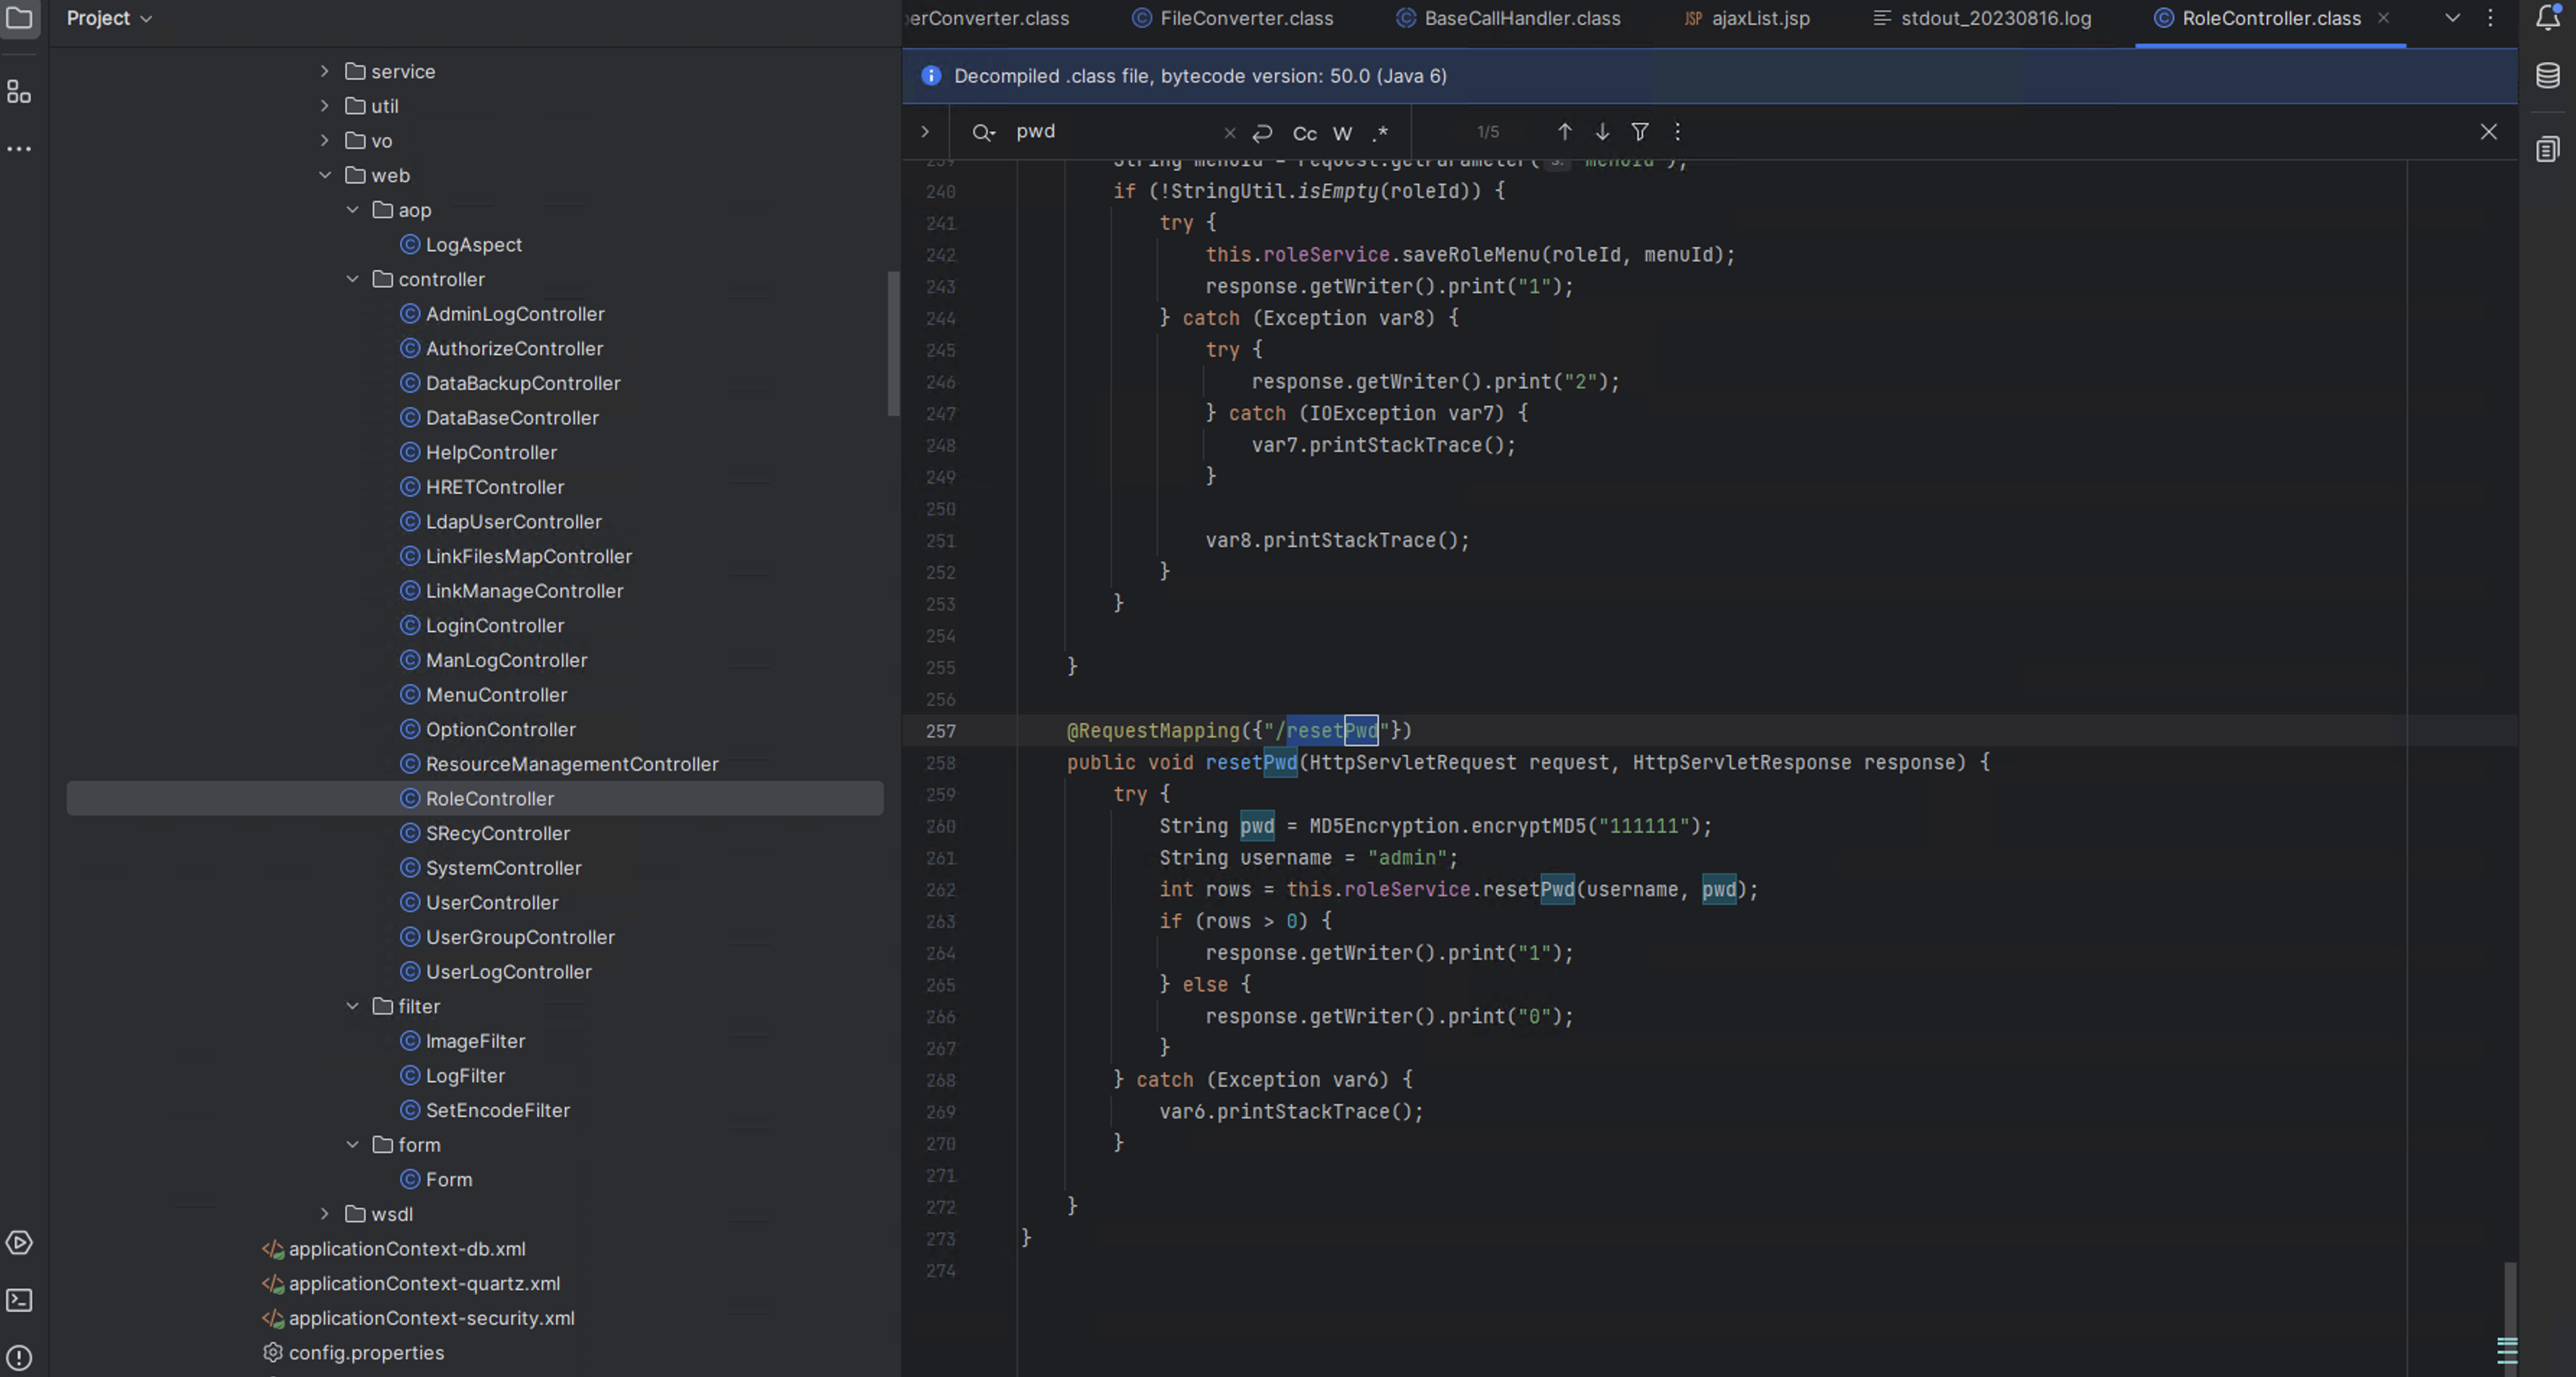This screenshot has height=1377, width=2576.
Task: Collapse the aop folder
Action: tap(352, 210)
